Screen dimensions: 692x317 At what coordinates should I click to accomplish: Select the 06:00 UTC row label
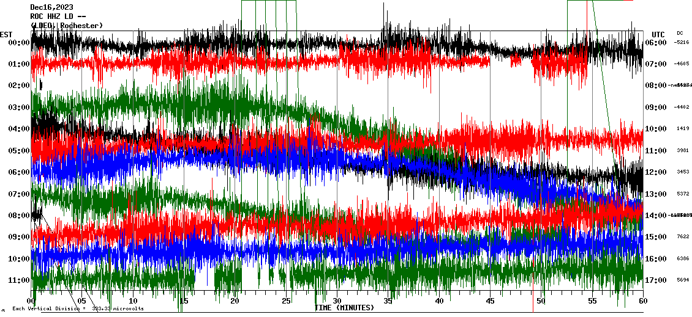(656, 43)
